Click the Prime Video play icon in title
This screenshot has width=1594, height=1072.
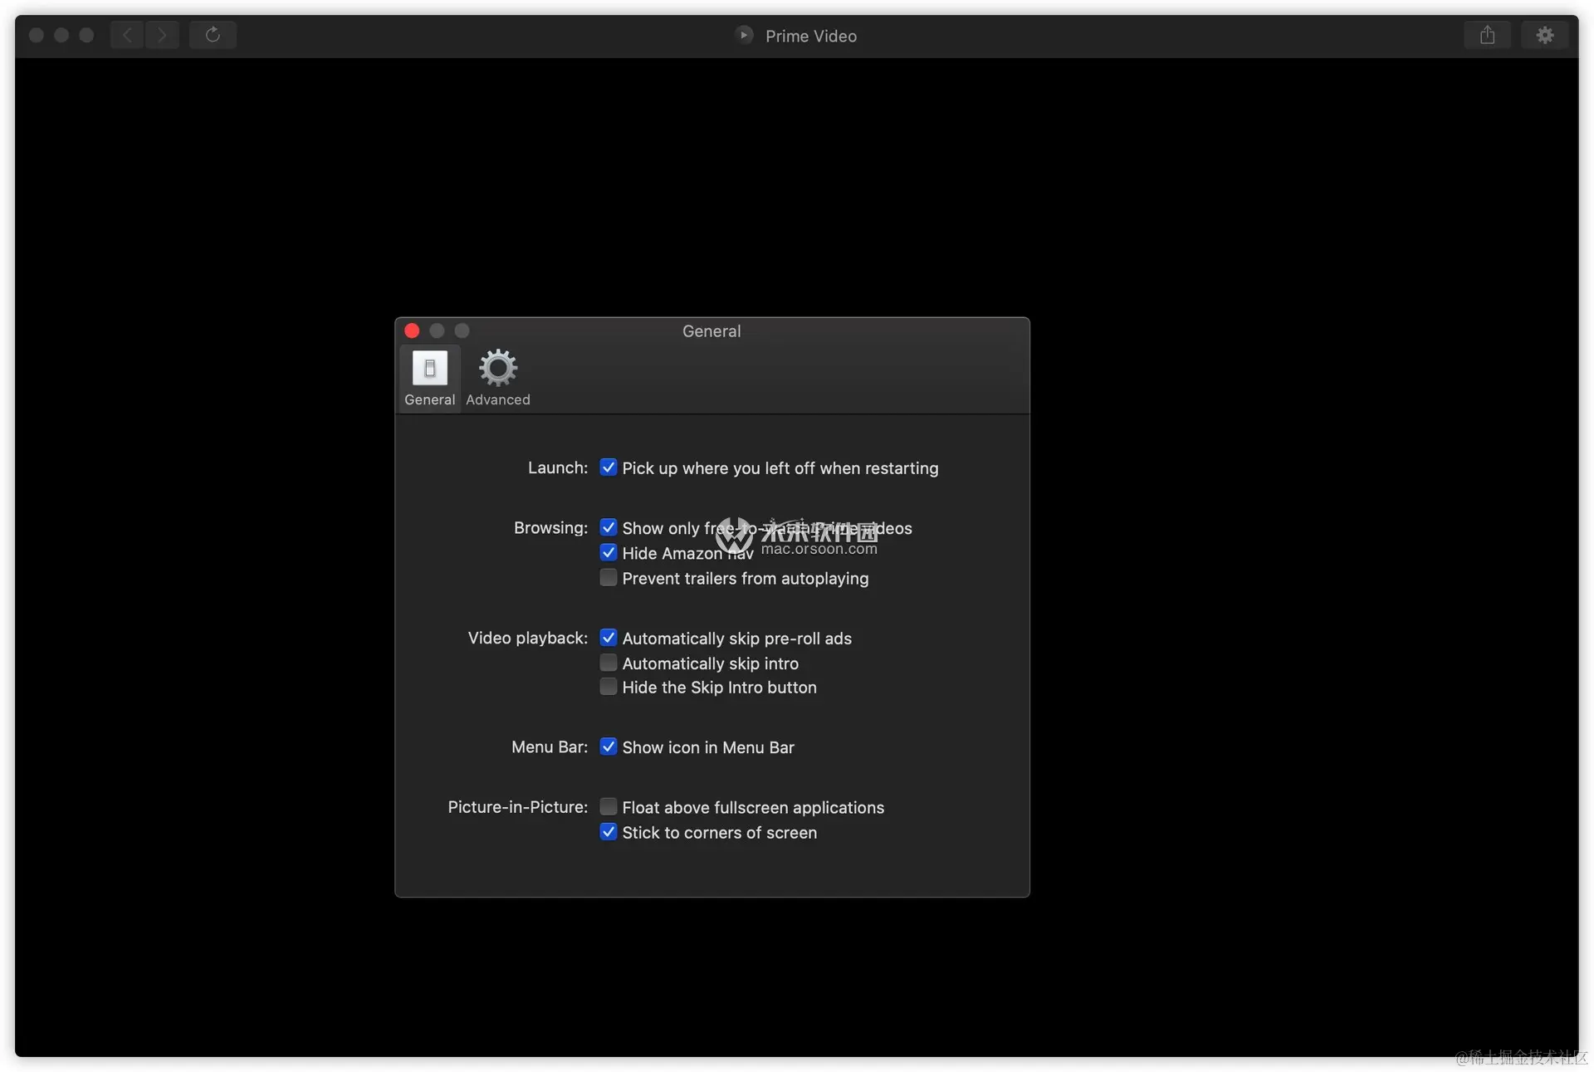tap(744, 35)
